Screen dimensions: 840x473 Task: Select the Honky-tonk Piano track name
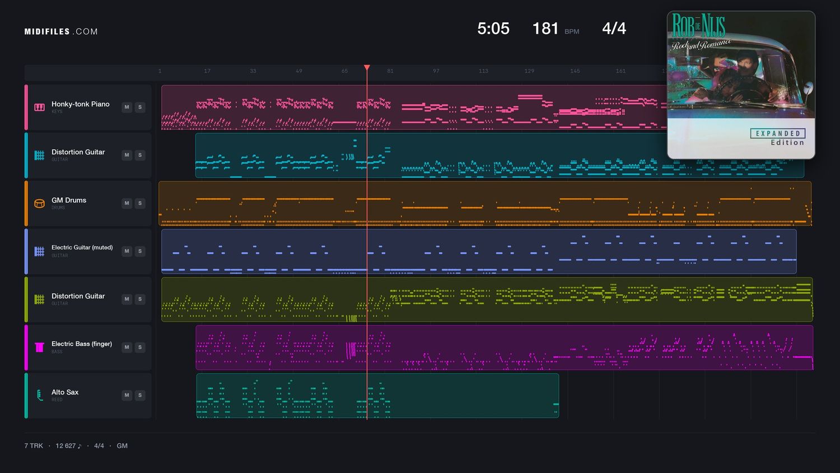[x=81, y=104]
